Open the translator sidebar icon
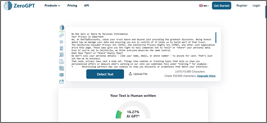The width and height of the screenshot is (267, 123). tap(62, 68)
